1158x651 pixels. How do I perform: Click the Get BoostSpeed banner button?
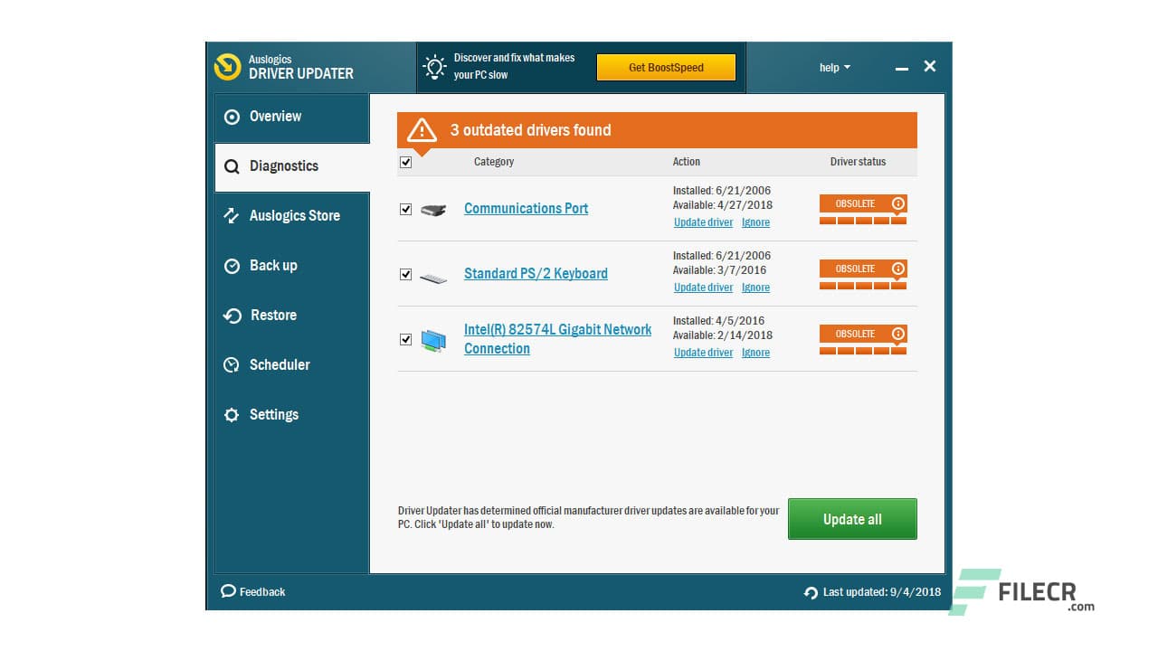pyautogui.click(x=666, y=67)
